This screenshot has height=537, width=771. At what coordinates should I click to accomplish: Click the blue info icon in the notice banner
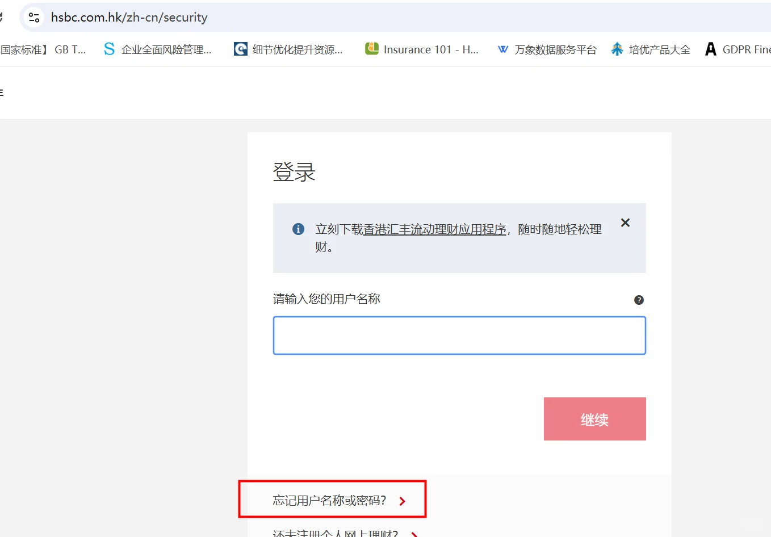pyautogui.click(x=298, y=229)
